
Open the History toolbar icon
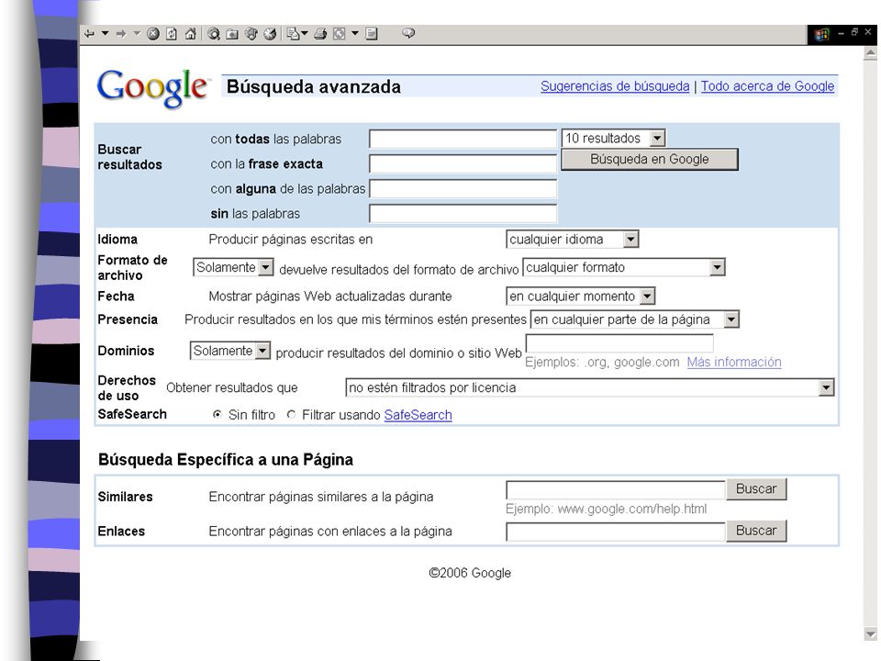pyautogui.click(x=270, y=34)
